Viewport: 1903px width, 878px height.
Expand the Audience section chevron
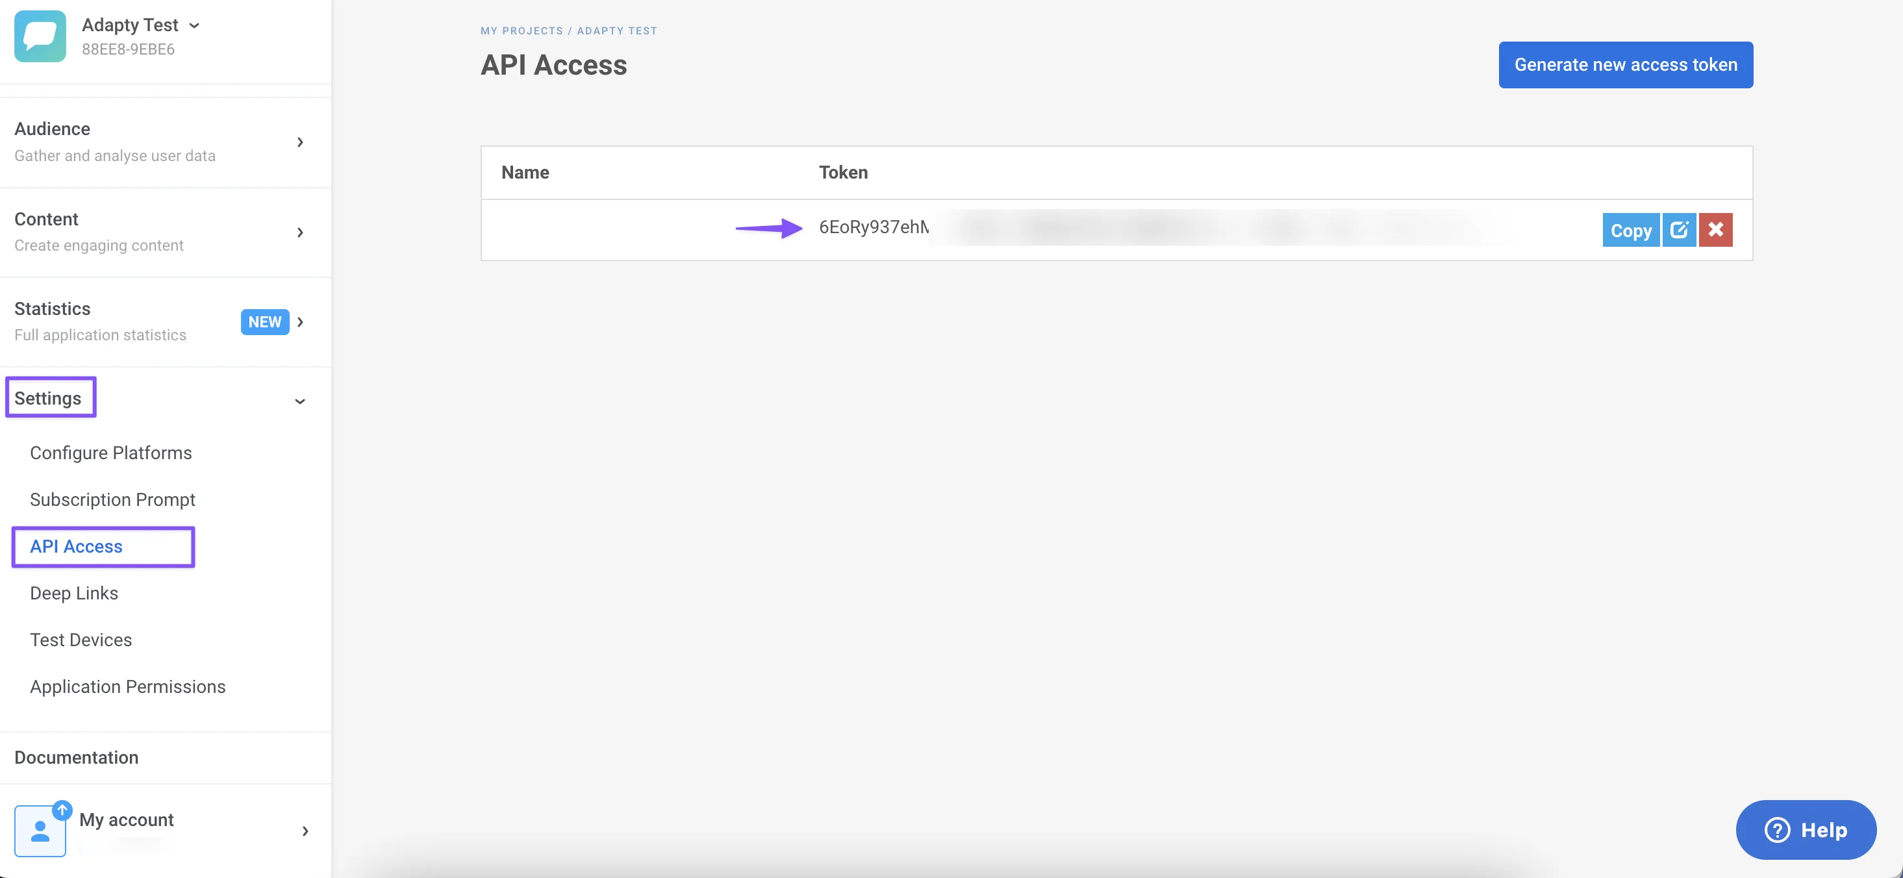click(300, 142)
